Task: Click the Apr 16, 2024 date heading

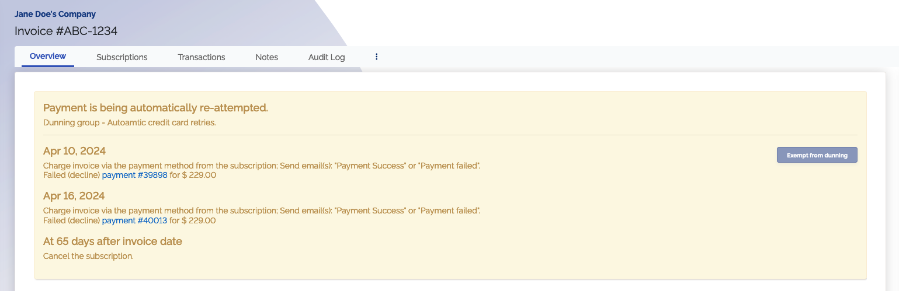Action: [74, 196]
